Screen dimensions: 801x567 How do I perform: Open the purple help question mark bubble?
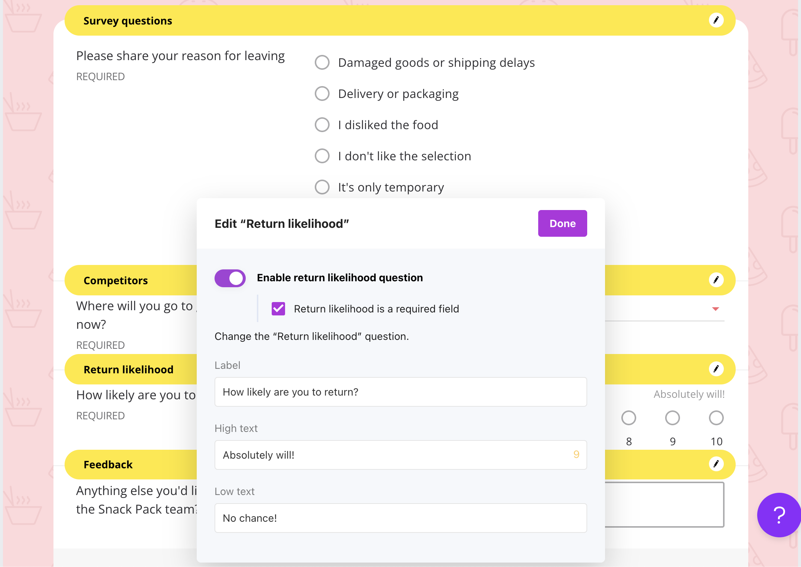[779, 515]
